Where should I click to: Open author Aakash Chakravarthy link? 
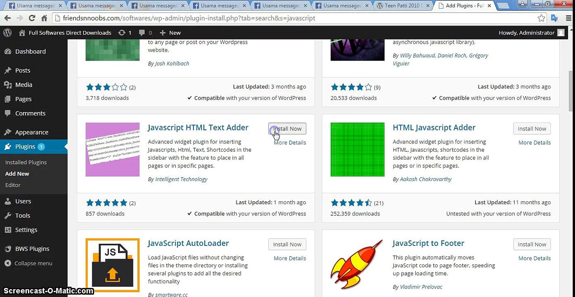point(426,179)
